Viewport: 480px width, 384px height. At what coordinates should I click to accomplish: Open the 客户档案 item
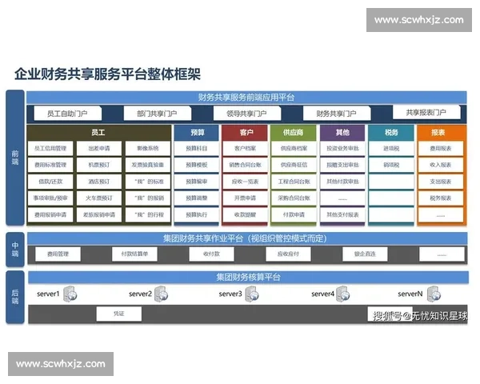pos(245,149)
